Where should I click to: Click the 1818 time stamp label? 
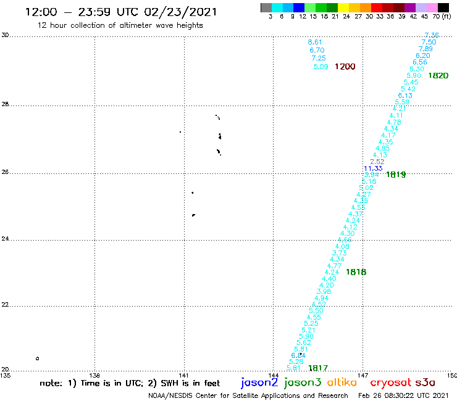point(356,272)
